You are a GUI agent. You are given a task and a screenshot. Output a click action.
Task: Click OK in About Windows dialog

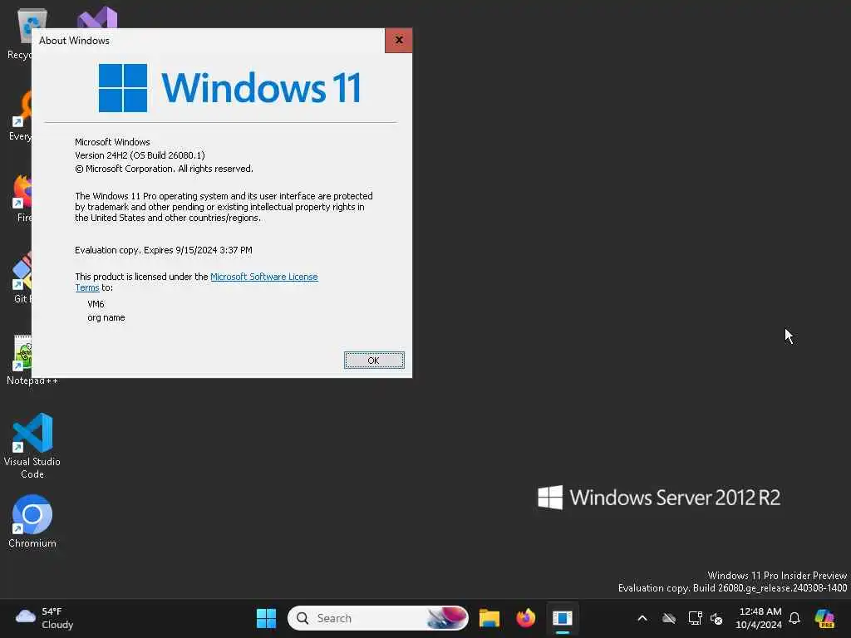click(374, 361)
